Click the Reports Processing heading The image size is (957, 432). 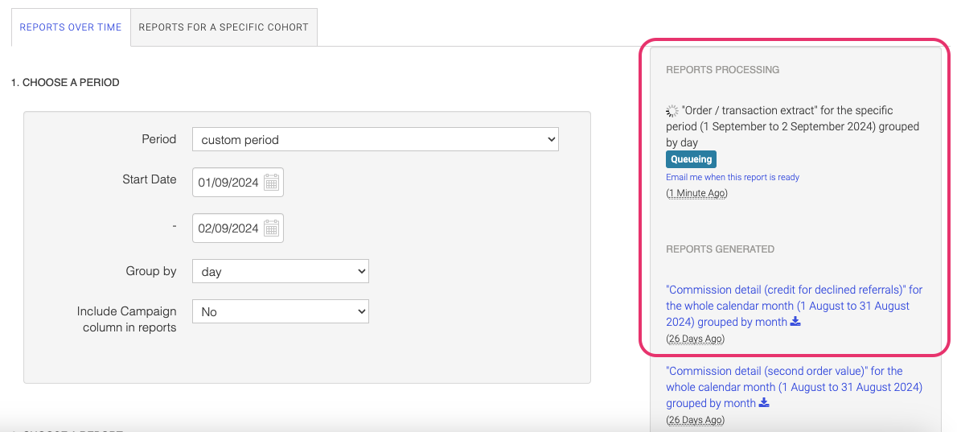pos(723,69)
